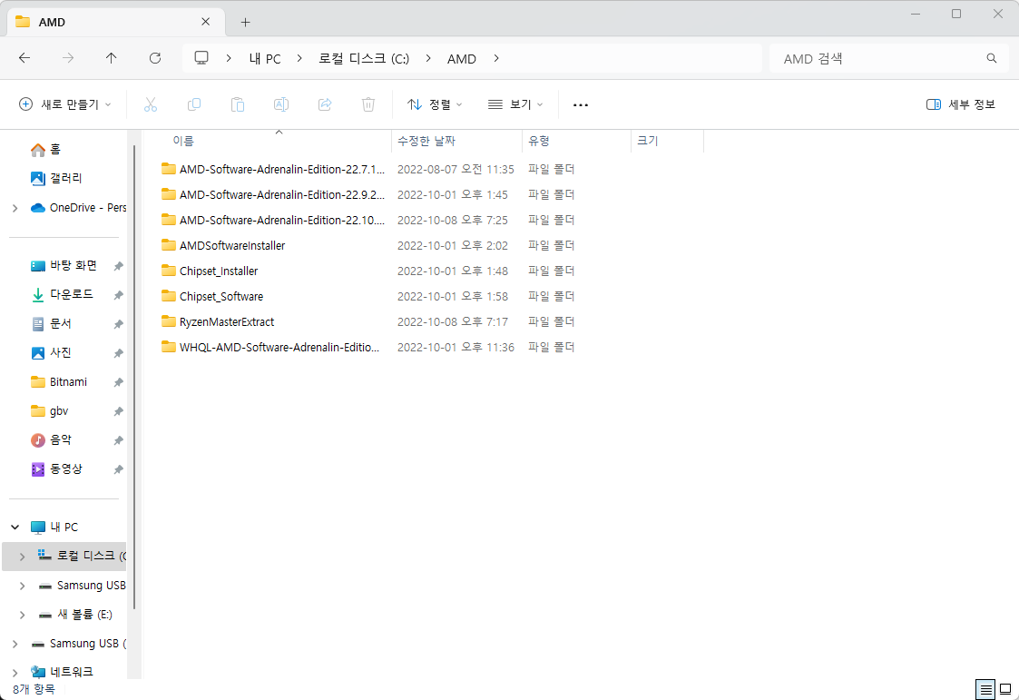Screen dimensions: 1019x700
Task: Expand the 새 볼륨 (E:) node
Action: (x=22, y=615)
